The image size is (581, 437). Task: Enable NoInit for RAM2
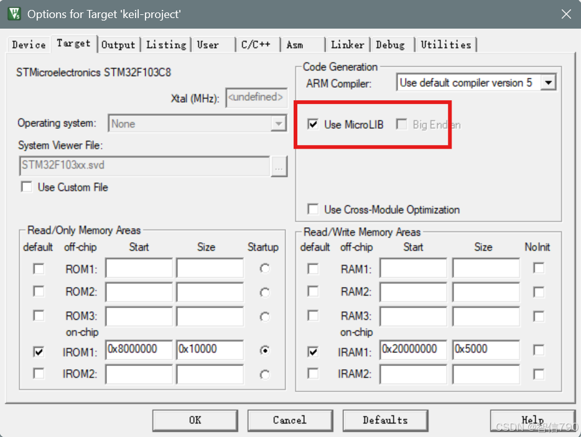pos(539,292)
